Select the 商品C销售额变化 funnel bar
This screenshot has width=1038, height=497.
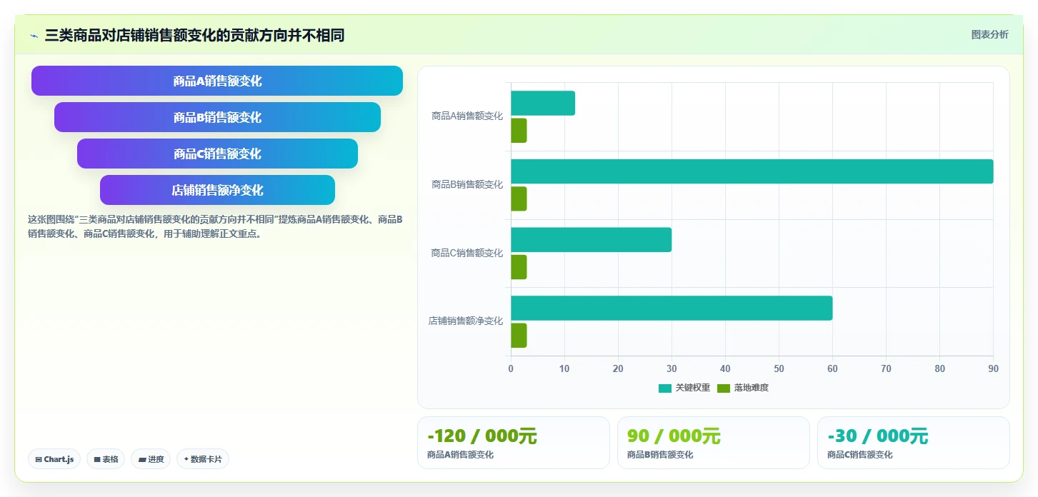[x=217, y=154]
